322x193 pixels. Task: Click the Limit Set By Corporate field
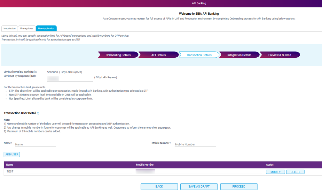point(70,78)
